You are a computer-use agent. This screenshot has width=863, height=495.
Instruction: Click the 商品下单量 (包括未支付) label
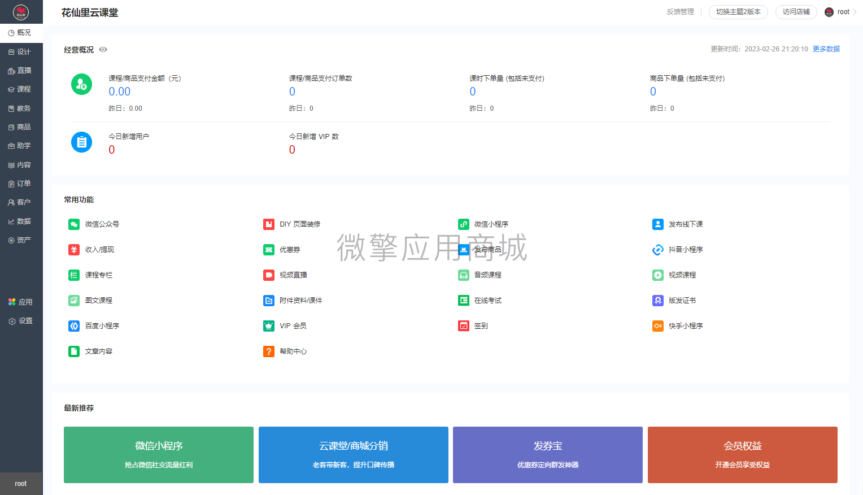[687, 79]
